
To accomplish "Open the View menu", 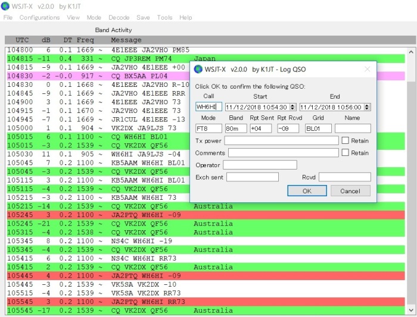I will pyautogui.click(x=73, y=17).
